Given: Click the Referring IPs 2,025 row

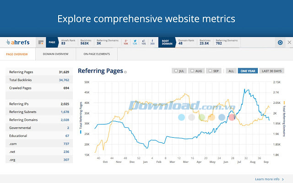Looking at the screenshot, I should coord(39,104).
